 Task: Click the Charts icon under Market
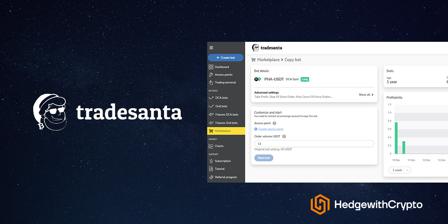coord(212,146)
